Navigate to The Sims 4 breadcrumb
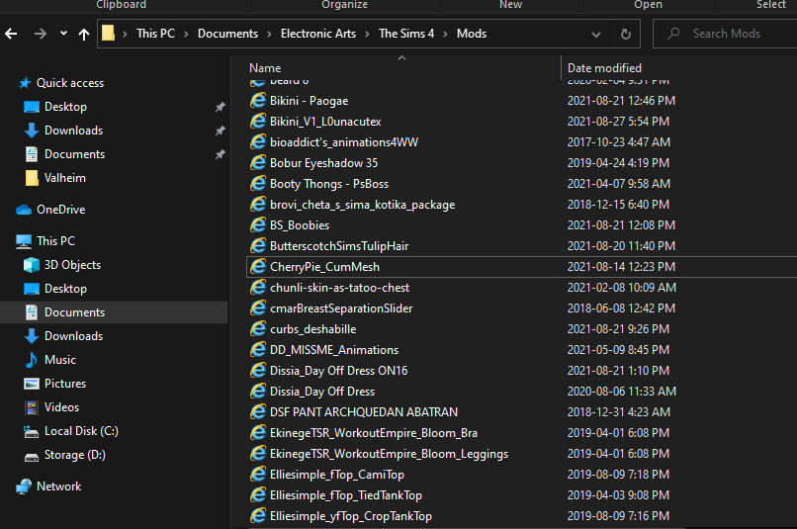The image size is (797, 529). [x=406, y=34]
